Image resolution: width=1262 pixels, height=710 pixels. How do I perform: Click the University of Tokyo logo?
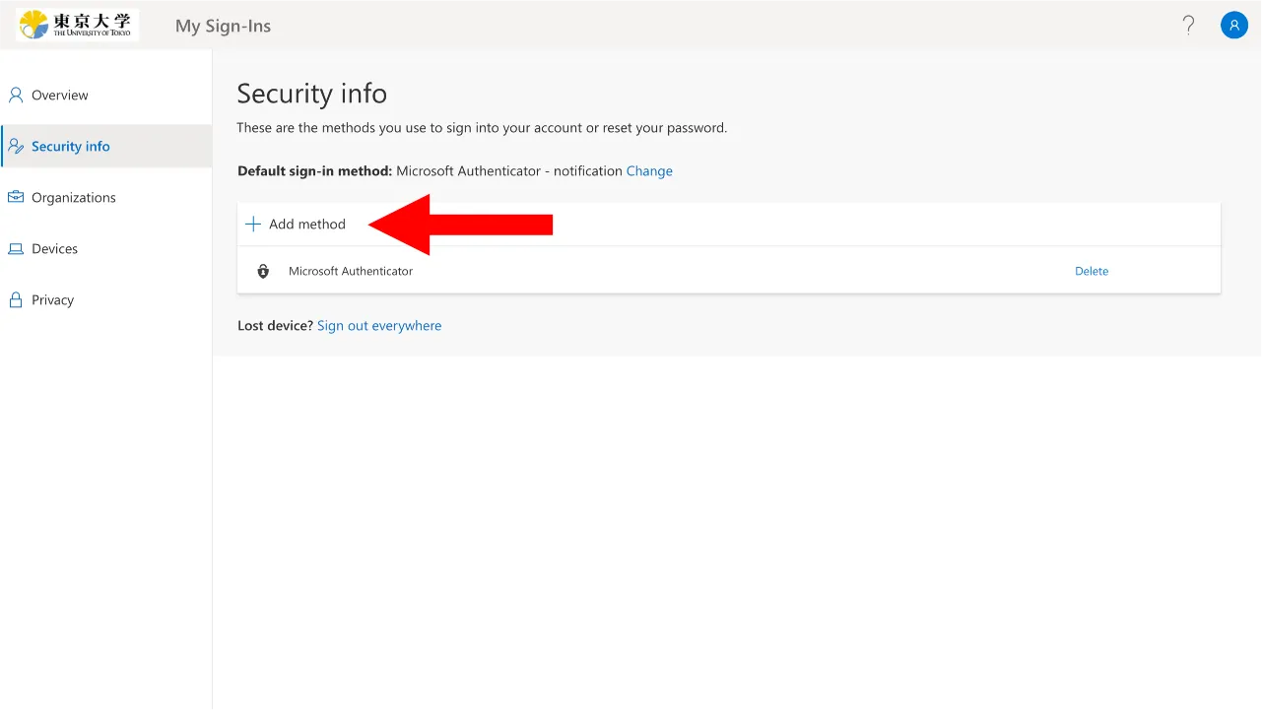pyautogui.click(x=77, y=25)
